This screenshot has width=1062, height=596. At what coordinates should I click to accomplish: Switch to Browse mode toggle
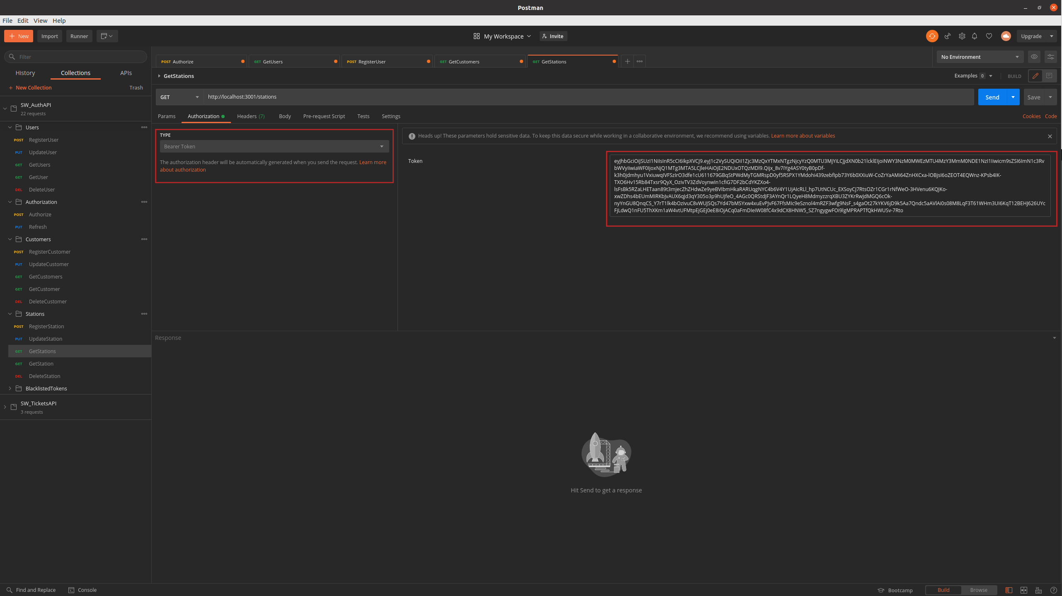(978, 590)
